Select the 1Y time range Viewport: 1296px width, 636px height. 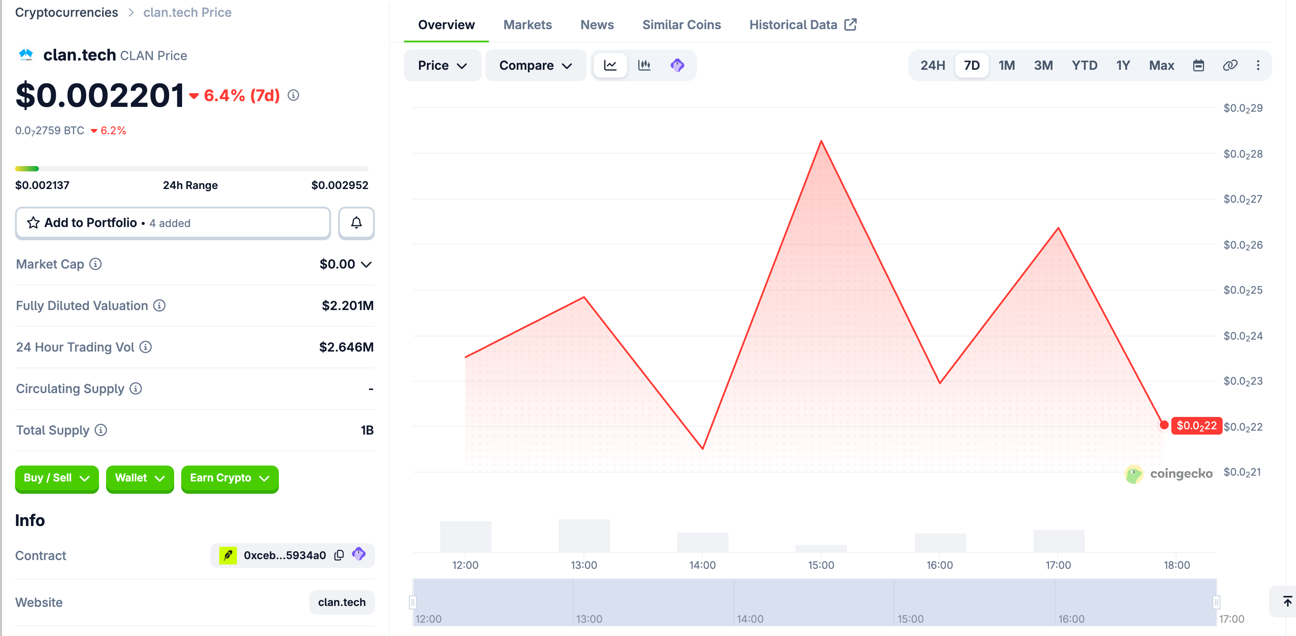click(1123, 65)
